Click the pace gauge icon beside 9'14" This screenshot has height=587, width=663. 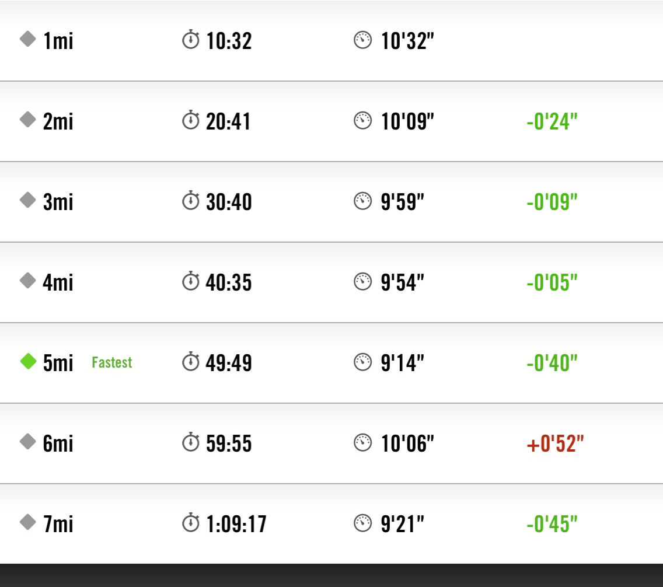pyautogui.click(x=362, y=362)
